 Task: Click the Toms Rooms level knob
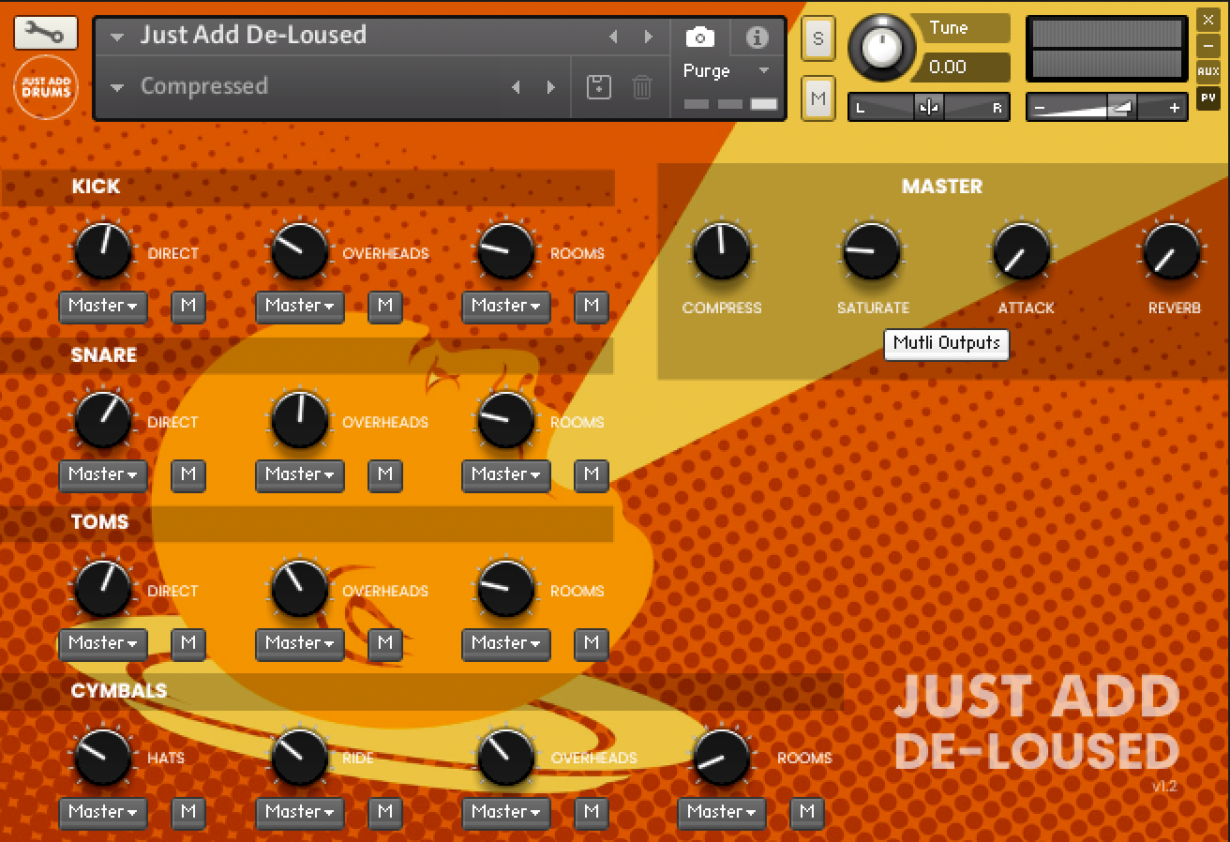pyautogui.click(x=506, y=590)
